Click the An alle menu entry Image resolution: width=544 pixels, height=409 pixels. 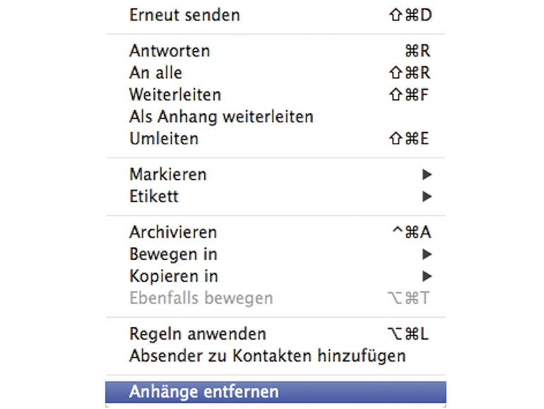pyautogui.click(x=155, y=73)
